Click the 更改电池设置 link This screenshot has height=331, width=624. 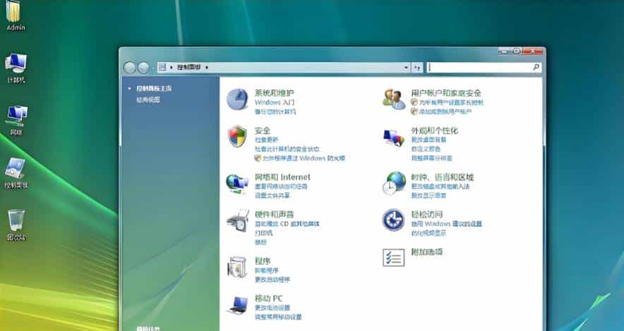click(x=272, y=308)
